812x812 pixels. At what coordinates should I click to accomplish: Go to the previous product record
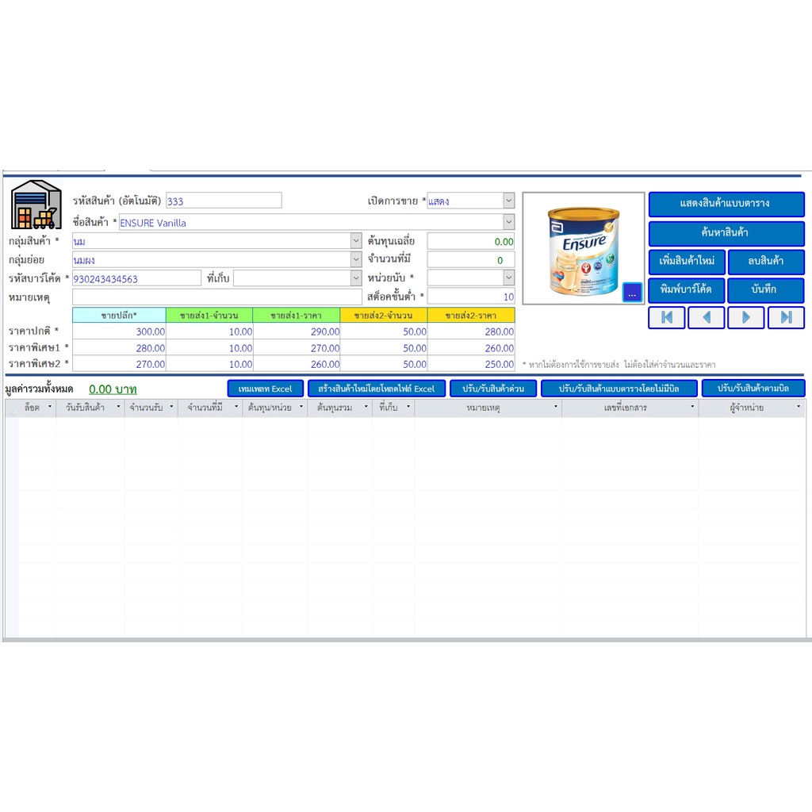pyautogui.click(x=706, y=317)
